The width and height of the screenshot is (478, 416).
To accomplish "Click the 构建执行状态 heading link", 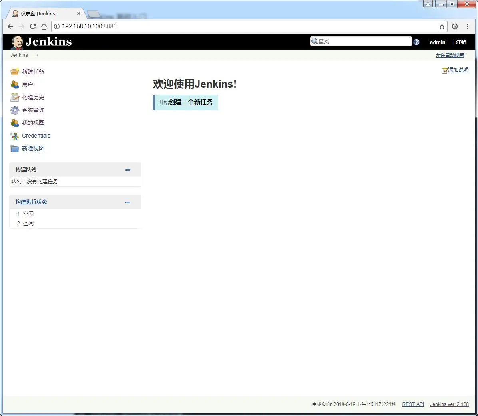I will click(x=31, y=202).
